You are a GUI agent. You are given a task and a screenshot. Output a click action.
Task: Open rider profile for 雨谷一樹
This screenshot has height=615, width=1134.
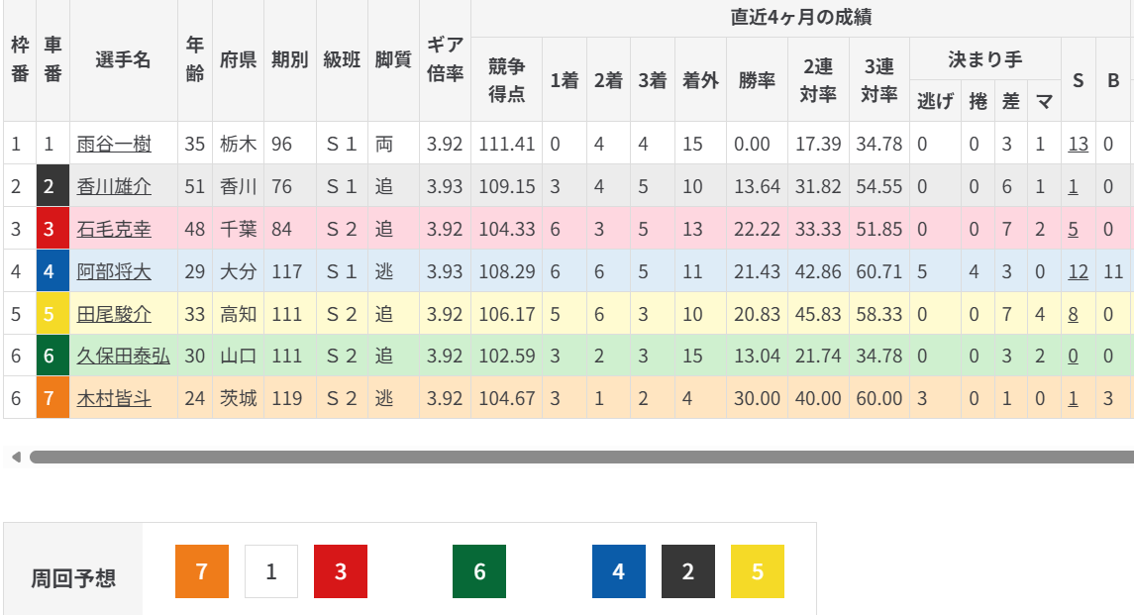[114, 145]
